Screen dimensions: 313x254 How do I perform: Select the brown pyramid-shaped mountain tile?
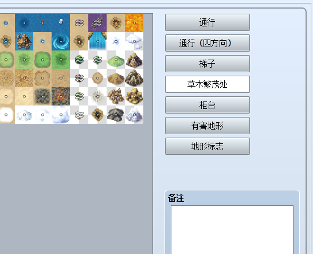pos(134,60)
